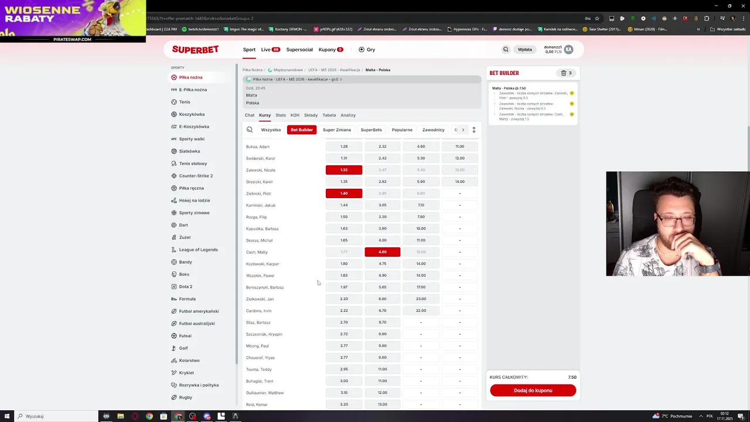The image size is (750, 422).
Task: Filter markets by Super Zmiana
Action: coord(337,130)
